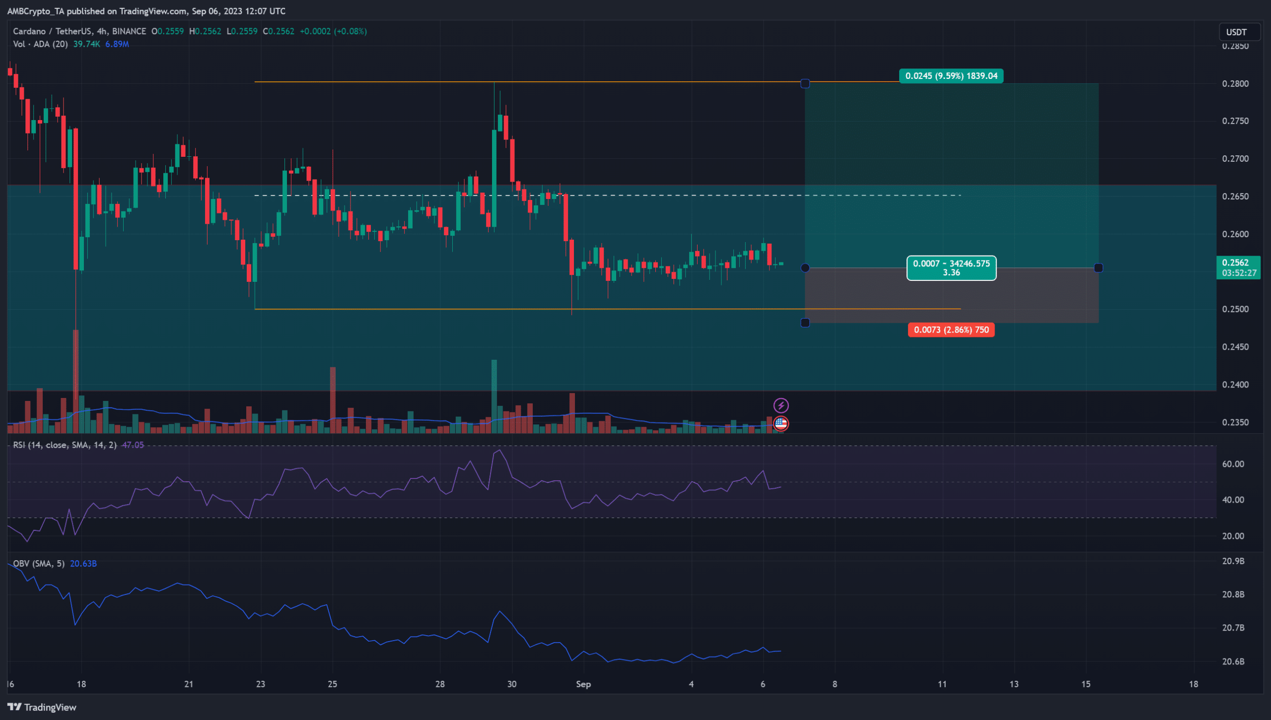Click the US flag economic event icon

click(x=781, y=424)
